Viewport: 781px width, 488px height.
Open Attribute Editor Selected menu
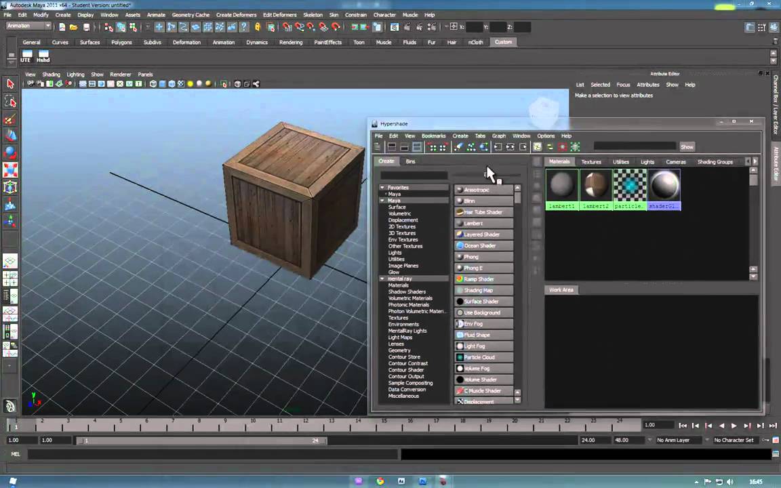click(x=600, y=85)
